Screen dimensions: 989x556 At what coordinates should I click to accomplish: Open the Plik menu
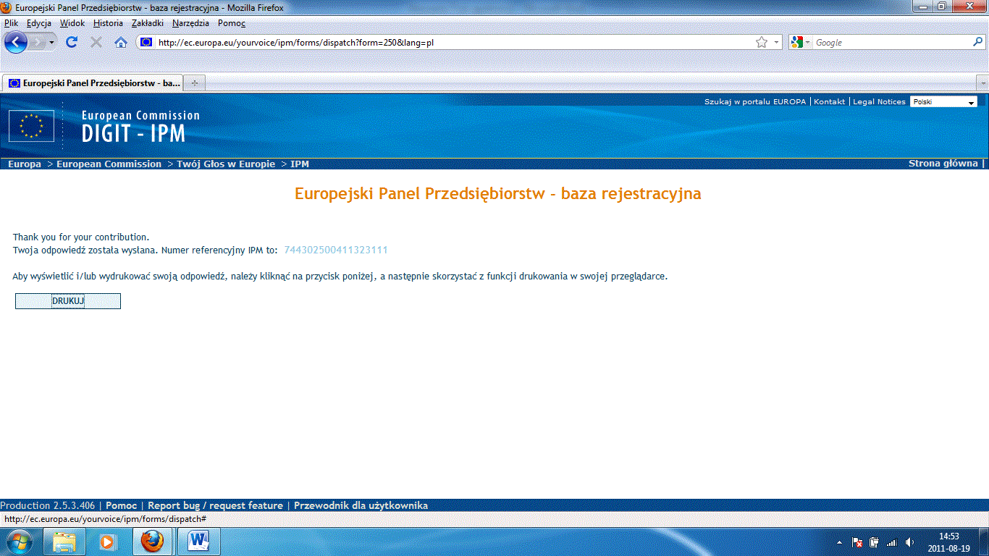coord(11,23)
